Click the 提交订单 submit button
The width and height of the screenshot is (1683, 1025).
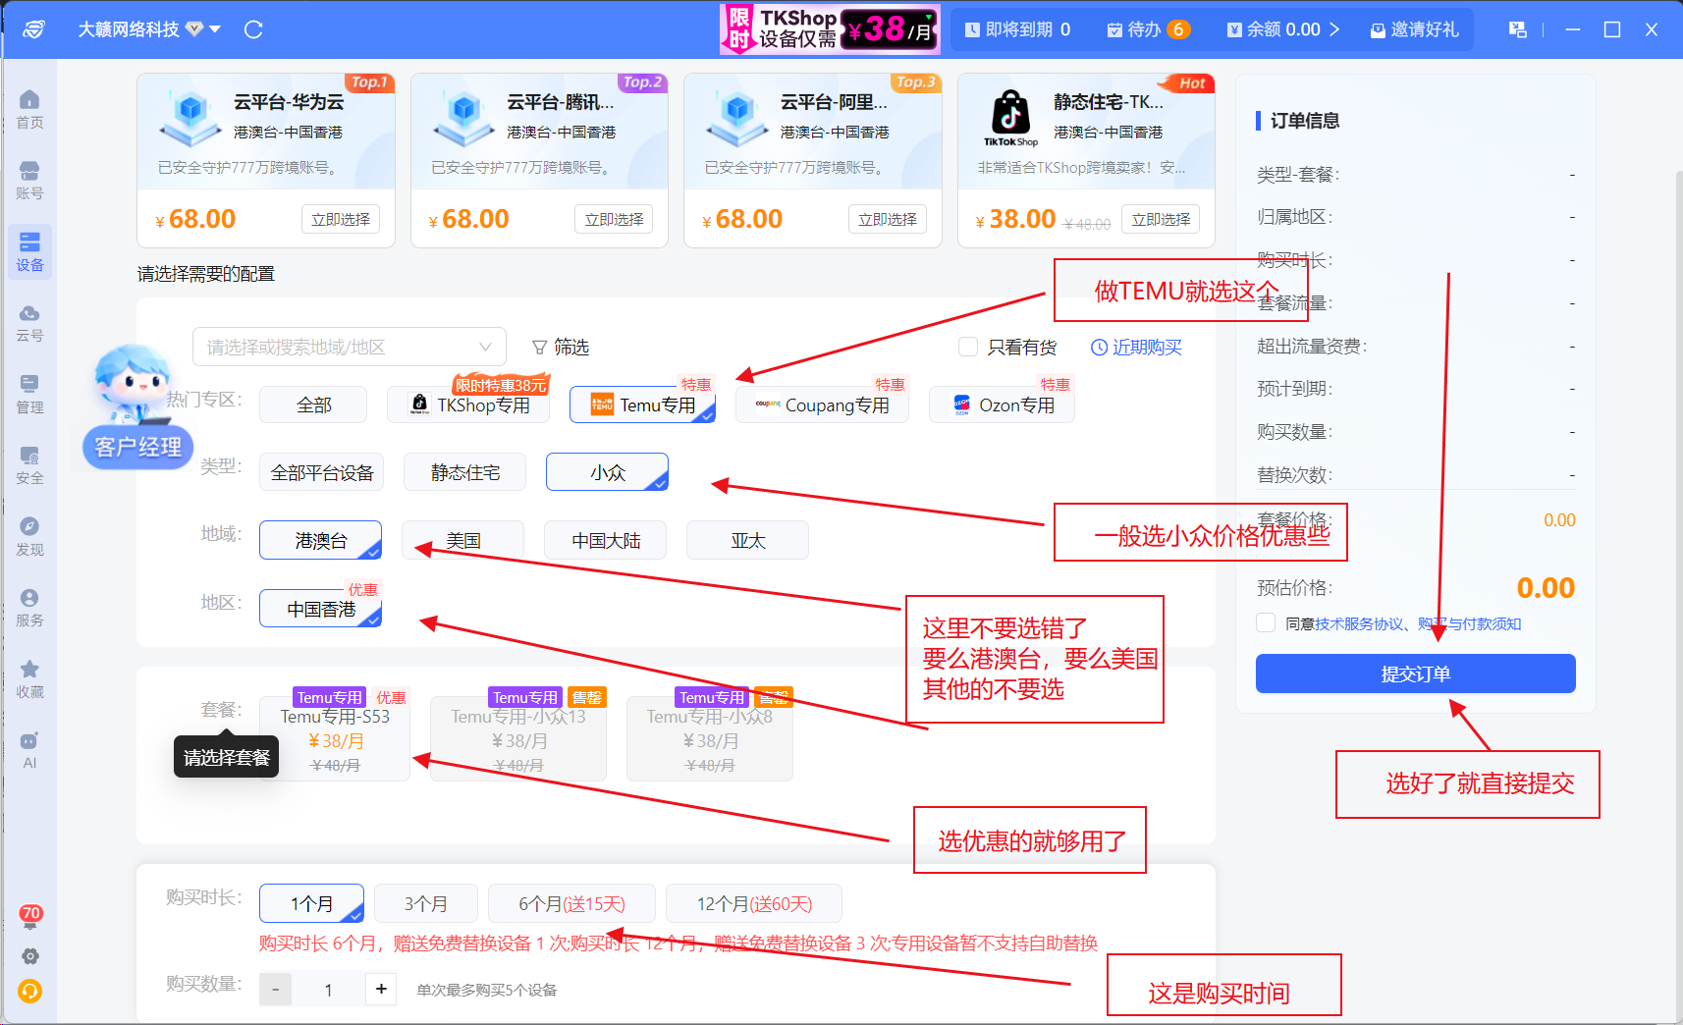(1415, 674)
